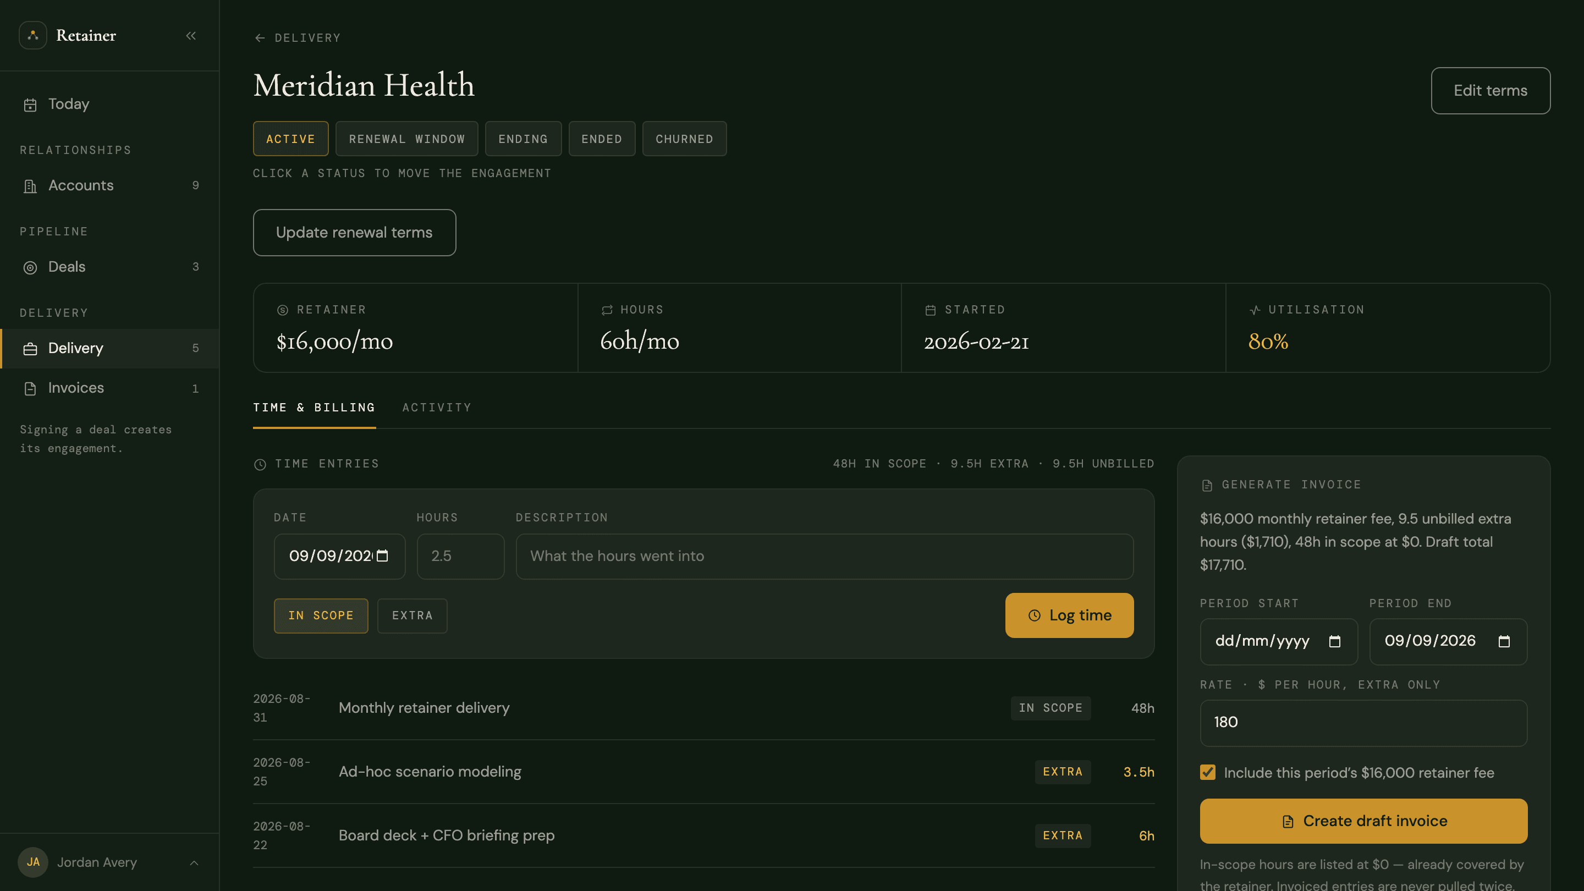
Task: Click the Utilisation pulse icon
Action: 1255,310
